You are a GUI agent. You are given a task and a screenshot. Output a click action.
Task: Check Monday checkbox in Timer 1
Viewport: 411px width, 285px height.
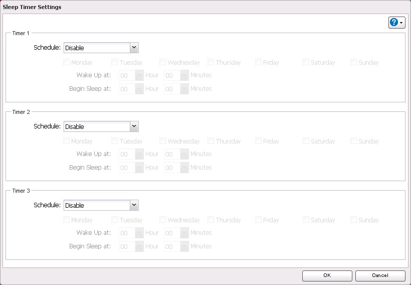(67, 63)
